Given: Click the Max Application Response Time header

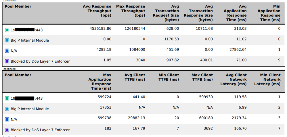Looking at the screenshot, I should [100, 82].
